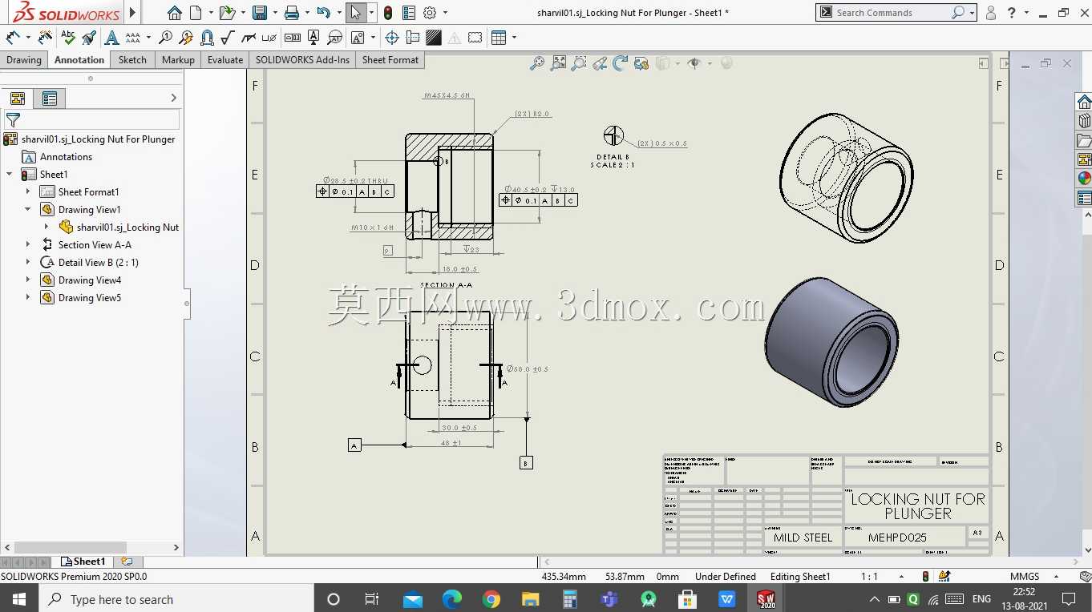This screenshot has width=1092, height=612.
Task: Select the Sheet1 tab at bottom
Action: pos(83,562)
